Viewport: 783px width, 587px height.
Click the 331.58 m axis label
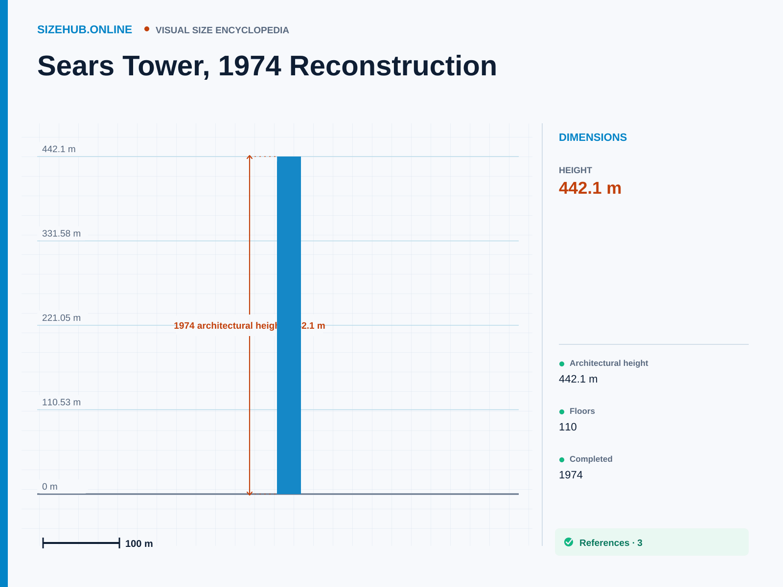point(61,234)
